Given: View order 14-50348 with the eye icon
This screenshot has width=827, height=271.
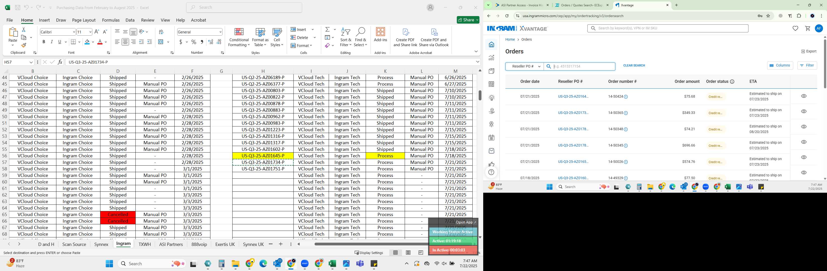Looking at the screenshot, I should pyautogui.click(x=804, y=127).
